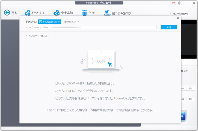
Task: Select the アカウント tab button
Action: point(44,36)
